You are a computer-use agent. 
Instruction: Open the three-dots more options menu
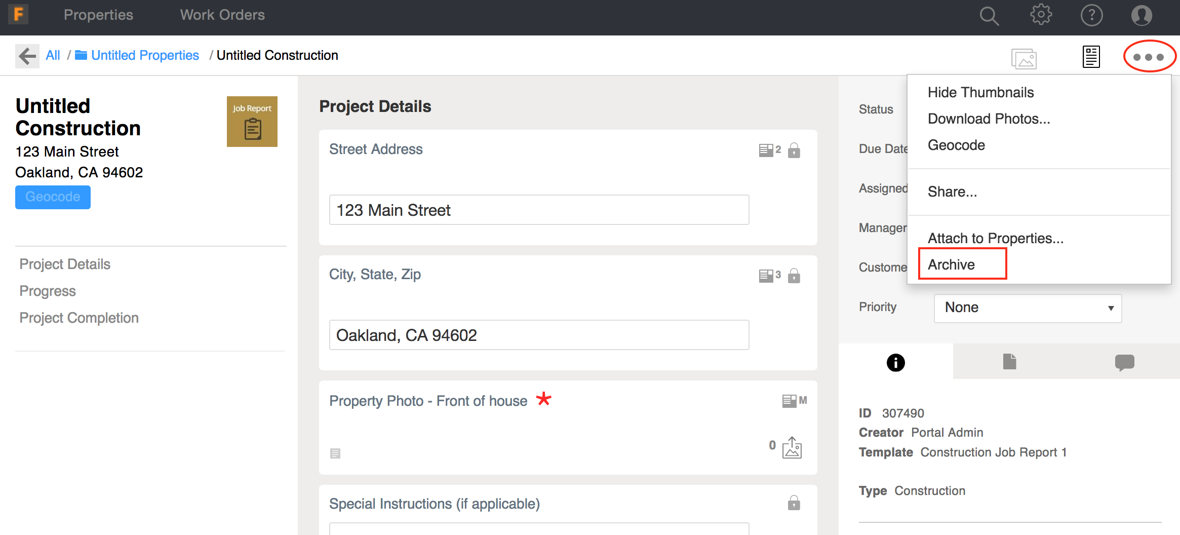[x=1149, y=57]
